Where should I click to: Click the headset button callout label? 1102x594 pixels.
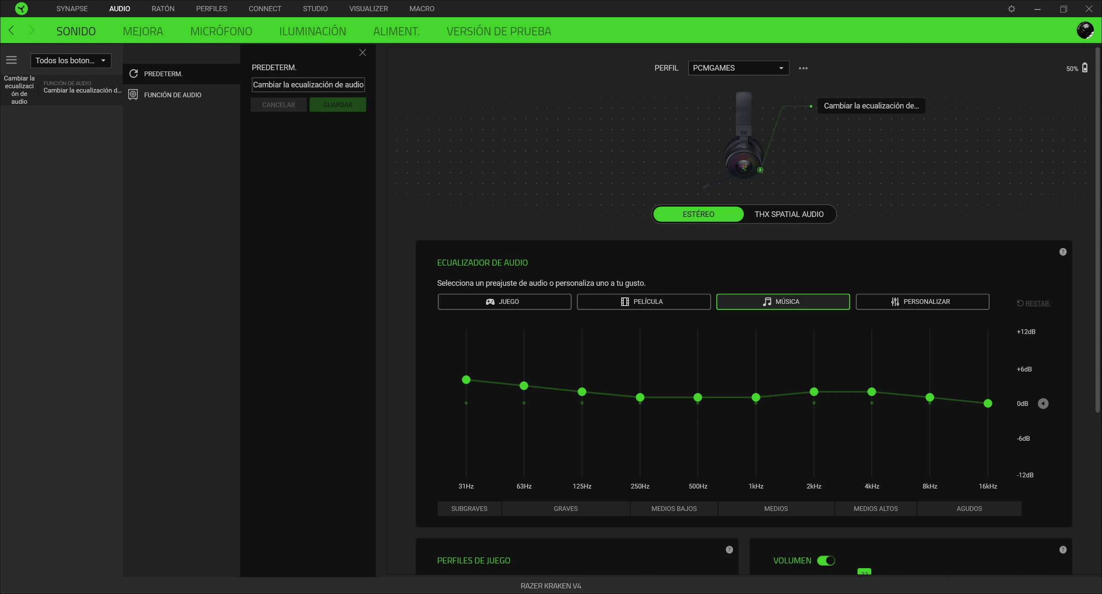click(x=871, y=105)
